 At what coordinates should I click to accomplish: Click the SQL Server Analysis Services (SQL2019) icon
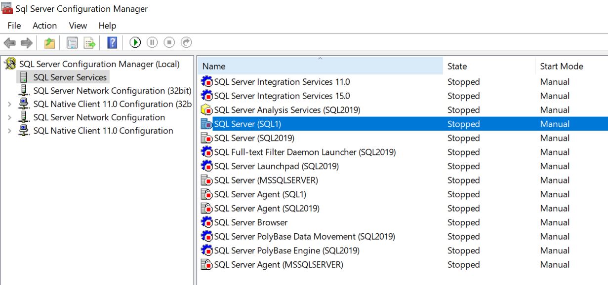click(206, 110)
